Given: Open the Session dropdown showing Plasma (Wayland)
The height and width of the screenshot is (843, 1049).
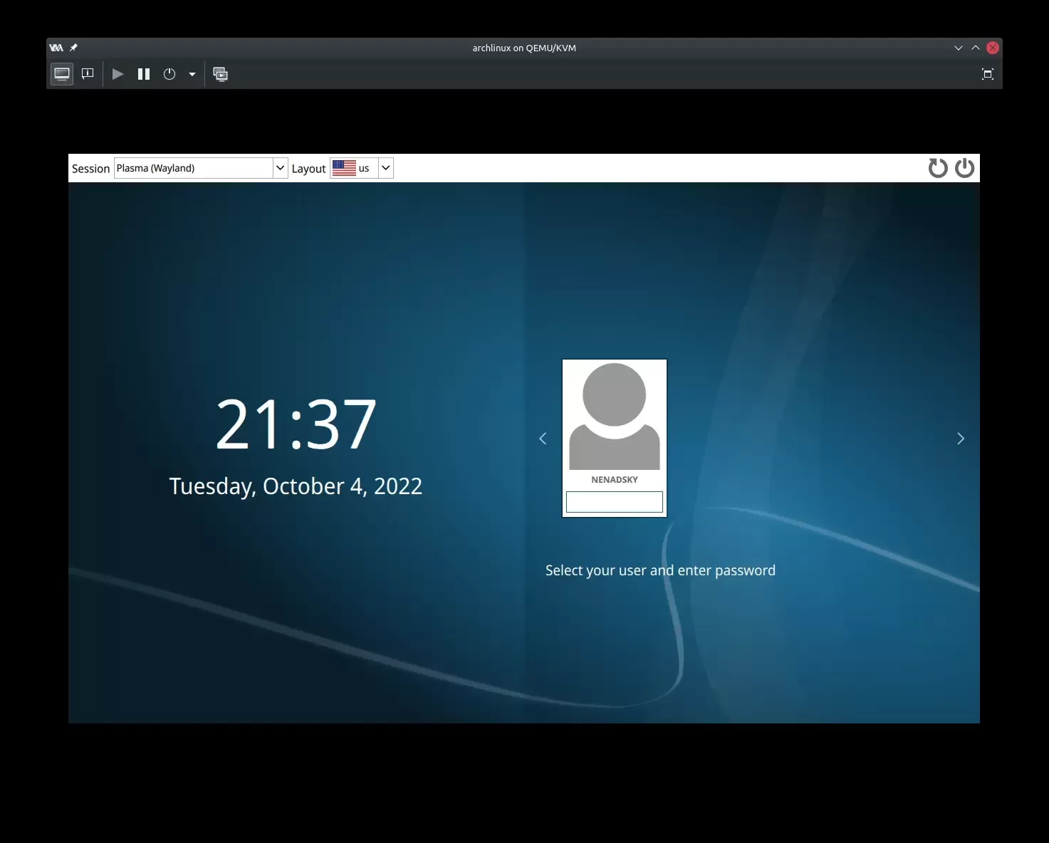Looking at the screenshot, I should point(201,168).
